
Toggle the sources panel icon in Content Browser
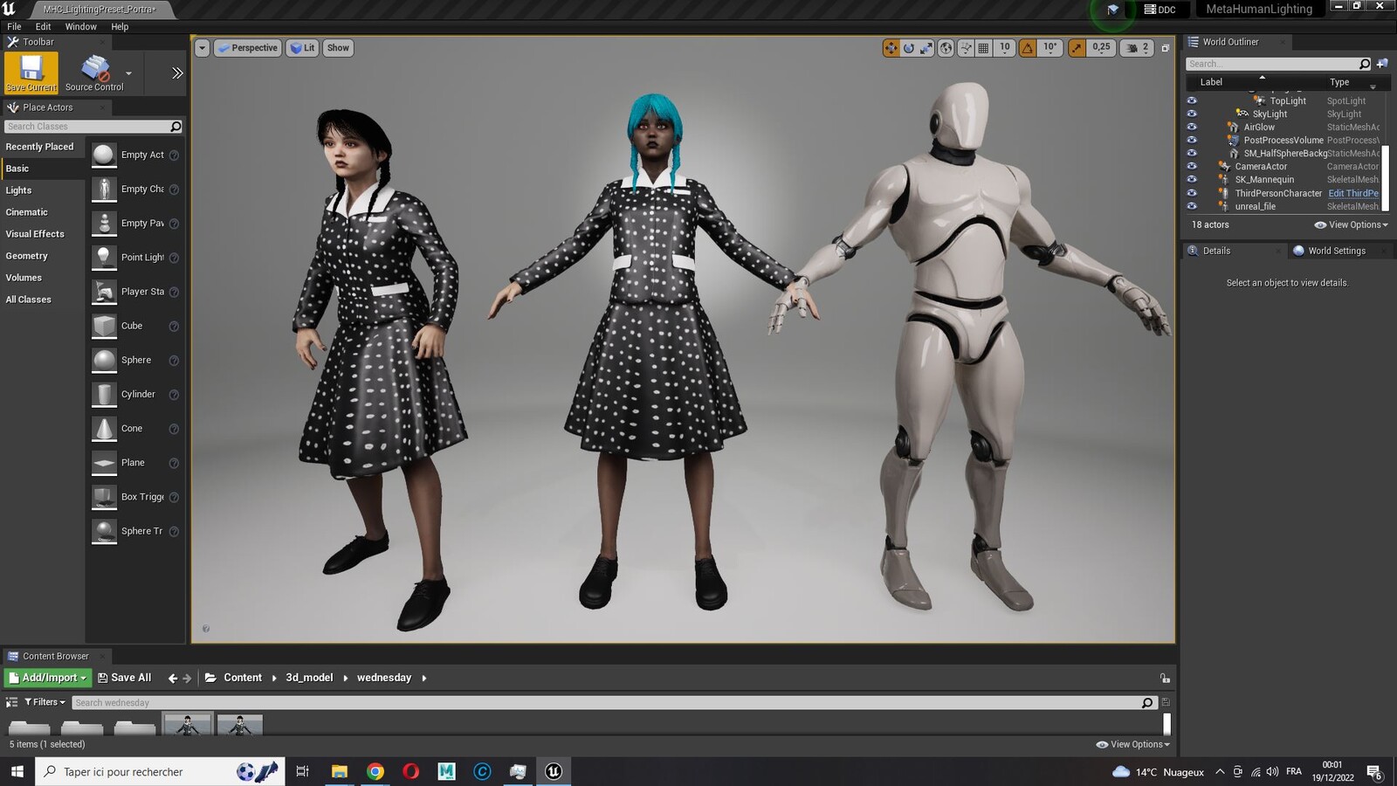point(11,702)
